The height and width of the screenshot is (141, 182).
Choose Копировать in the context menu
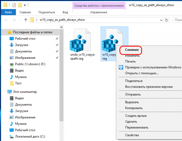pyautogui.click(x=134, y=108)
